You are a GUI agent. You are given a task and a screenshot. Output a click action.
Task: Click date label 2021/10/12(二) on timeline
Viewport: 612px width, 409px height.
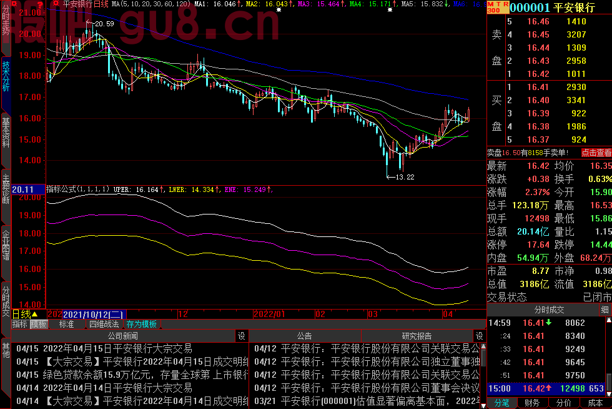tap(94, 315)
